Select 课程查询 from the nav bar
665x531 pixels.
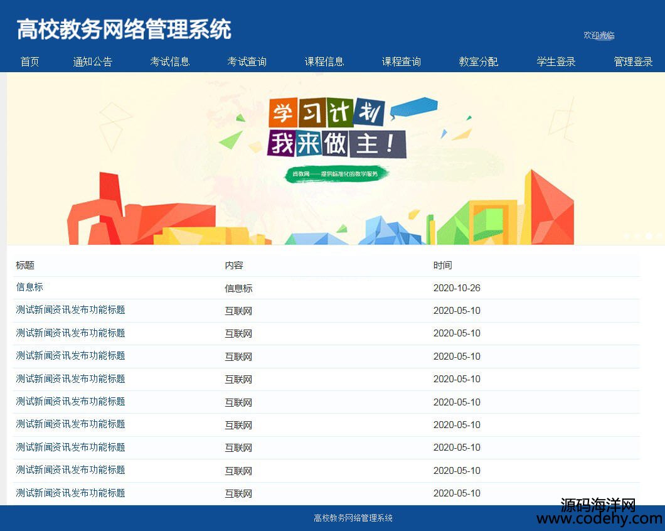(402, 62)
